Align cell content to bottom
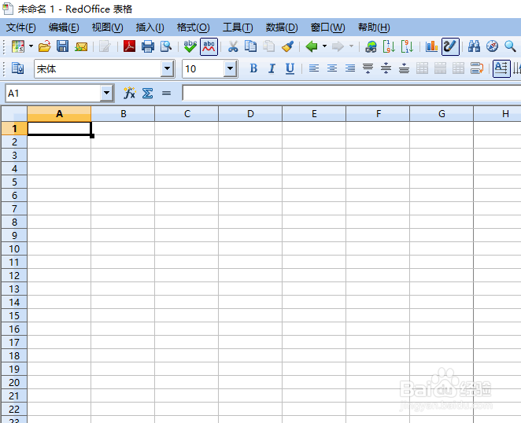Image resolution: width=521 pixels, height=423 pixels. click(x=404, y=68)
